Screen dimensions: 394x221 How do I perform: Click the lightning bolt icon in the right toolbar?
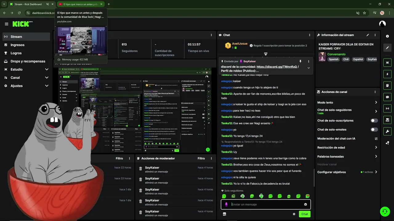coord(387,74)
